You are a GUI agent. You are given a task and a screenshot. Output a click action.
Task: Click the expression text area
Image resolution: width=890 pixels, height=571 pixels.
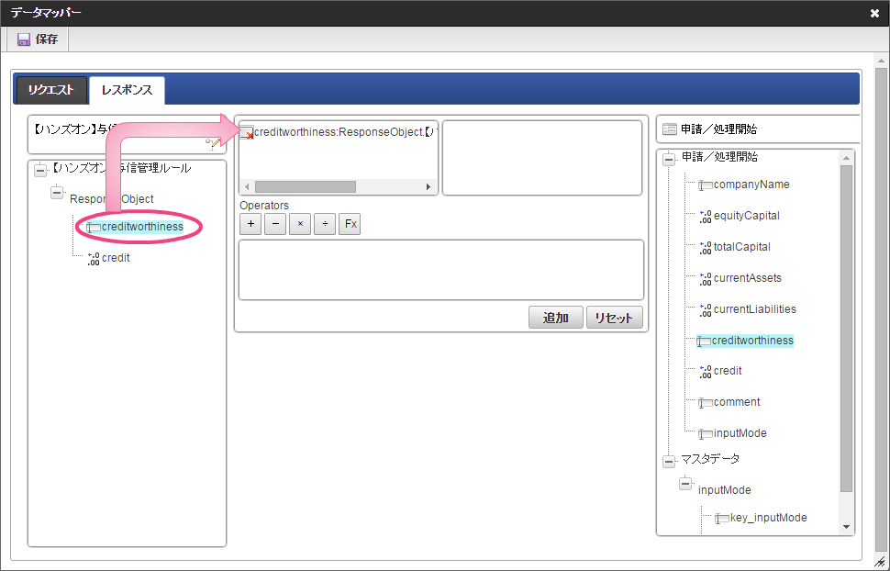point(441,270)
